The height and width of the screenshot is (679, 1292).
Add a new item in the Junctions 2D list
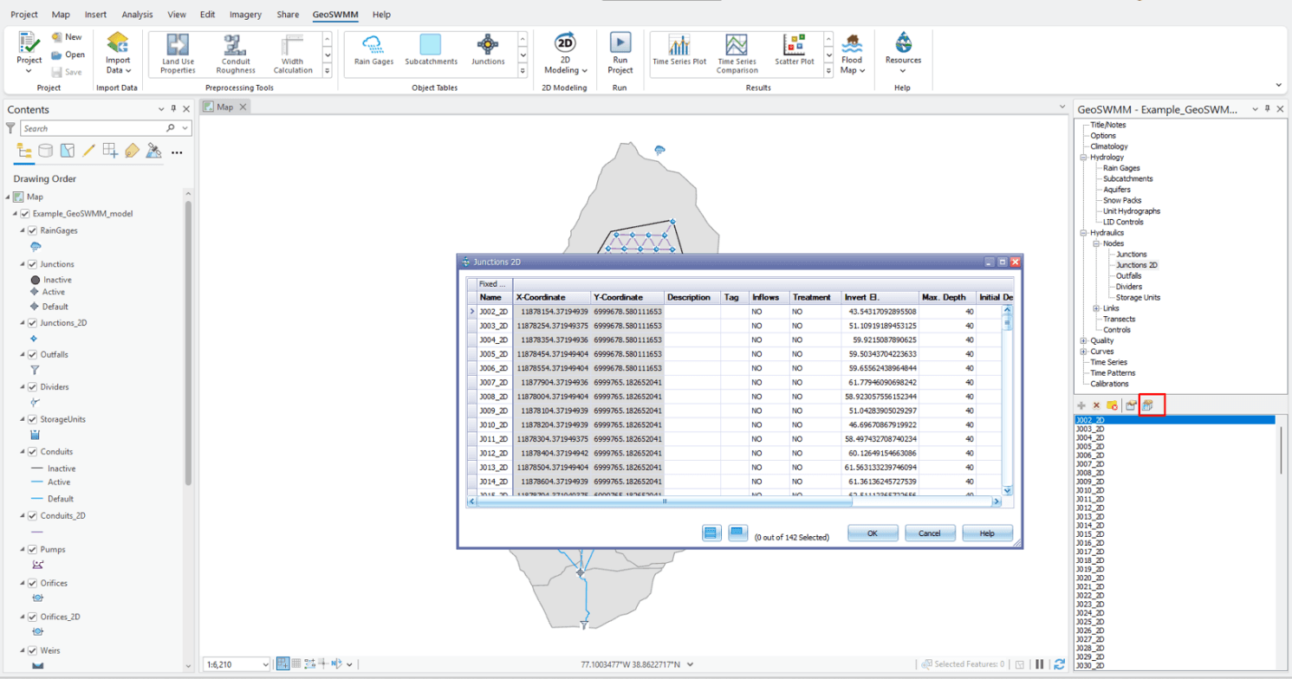(1080, 404)
